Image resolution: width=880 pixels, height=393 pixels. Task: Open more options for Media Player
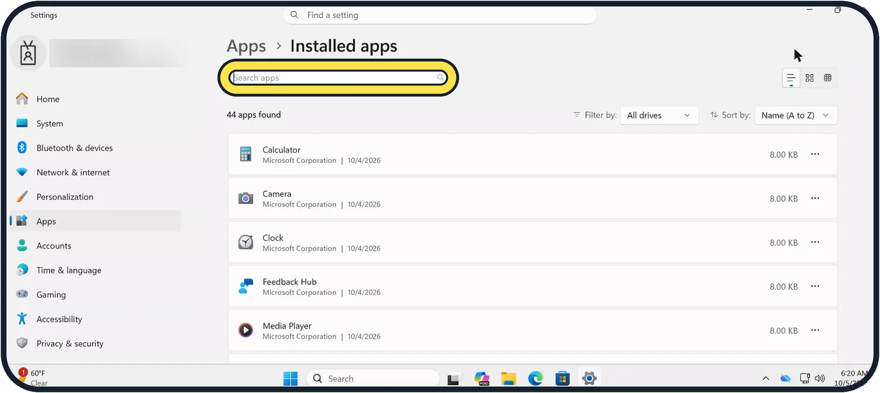(x=815, y=330)
